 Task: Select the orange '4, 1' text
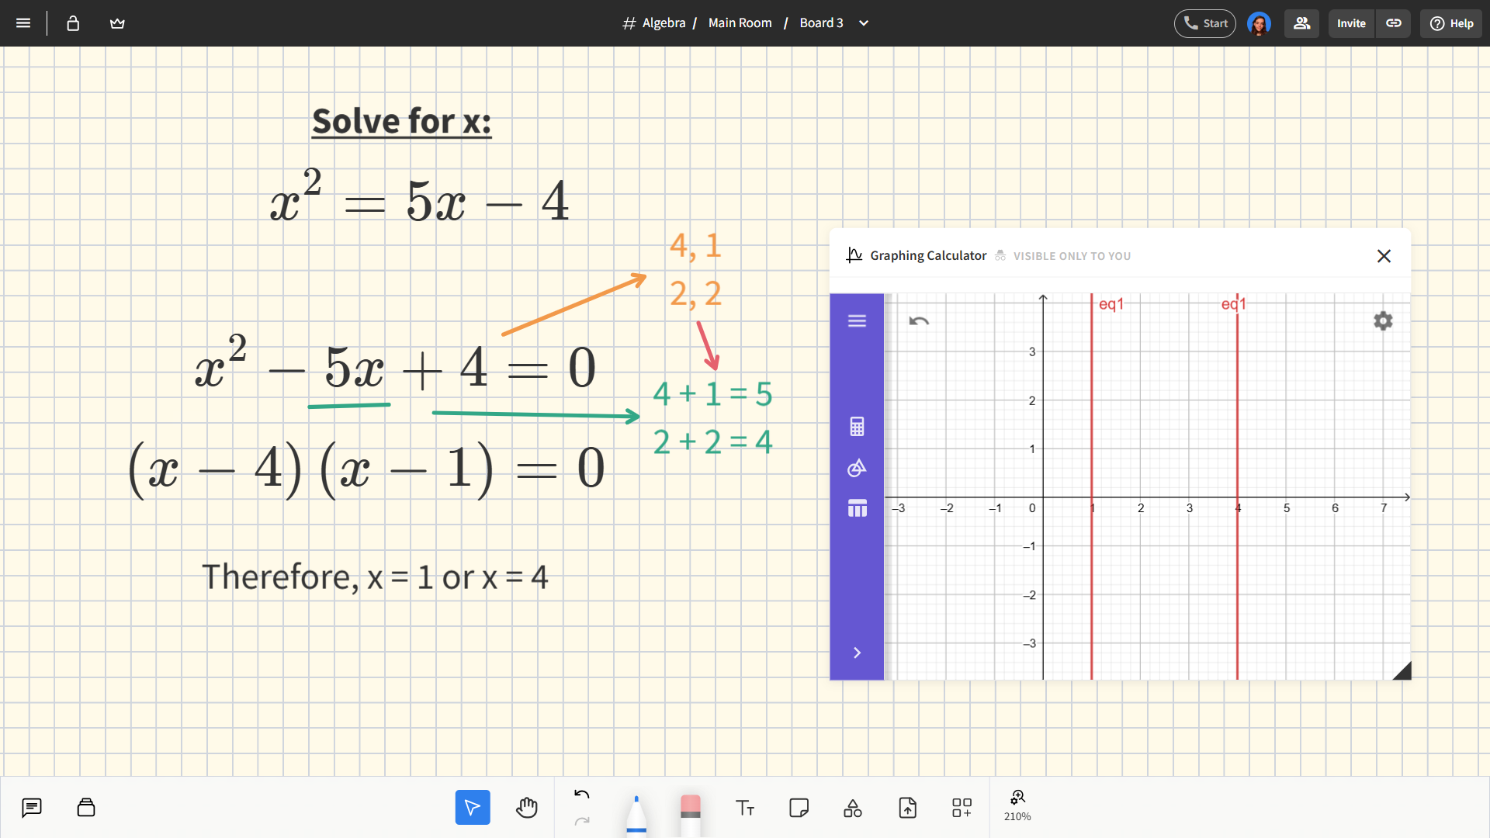[696, 246]
